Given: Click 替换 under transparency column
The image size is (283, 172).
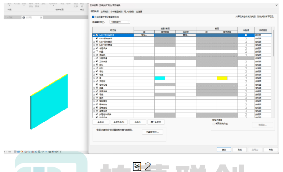Looking at the screenshot, I should click(186, 35).
